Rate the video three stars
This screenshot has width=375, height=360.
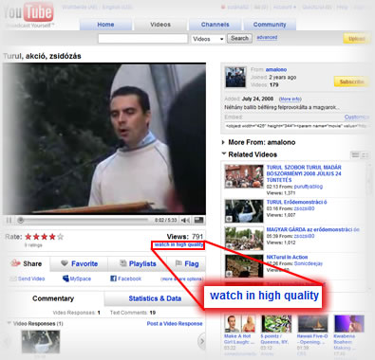[45, 237]
